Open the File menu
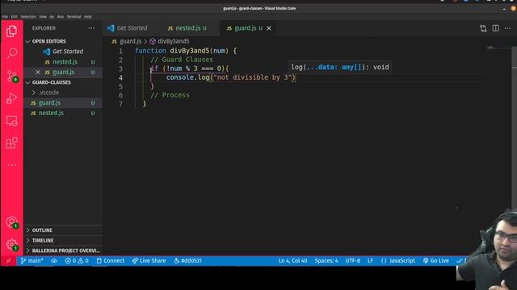The height and width of the screenshot is (290, 517). point(5,17)
